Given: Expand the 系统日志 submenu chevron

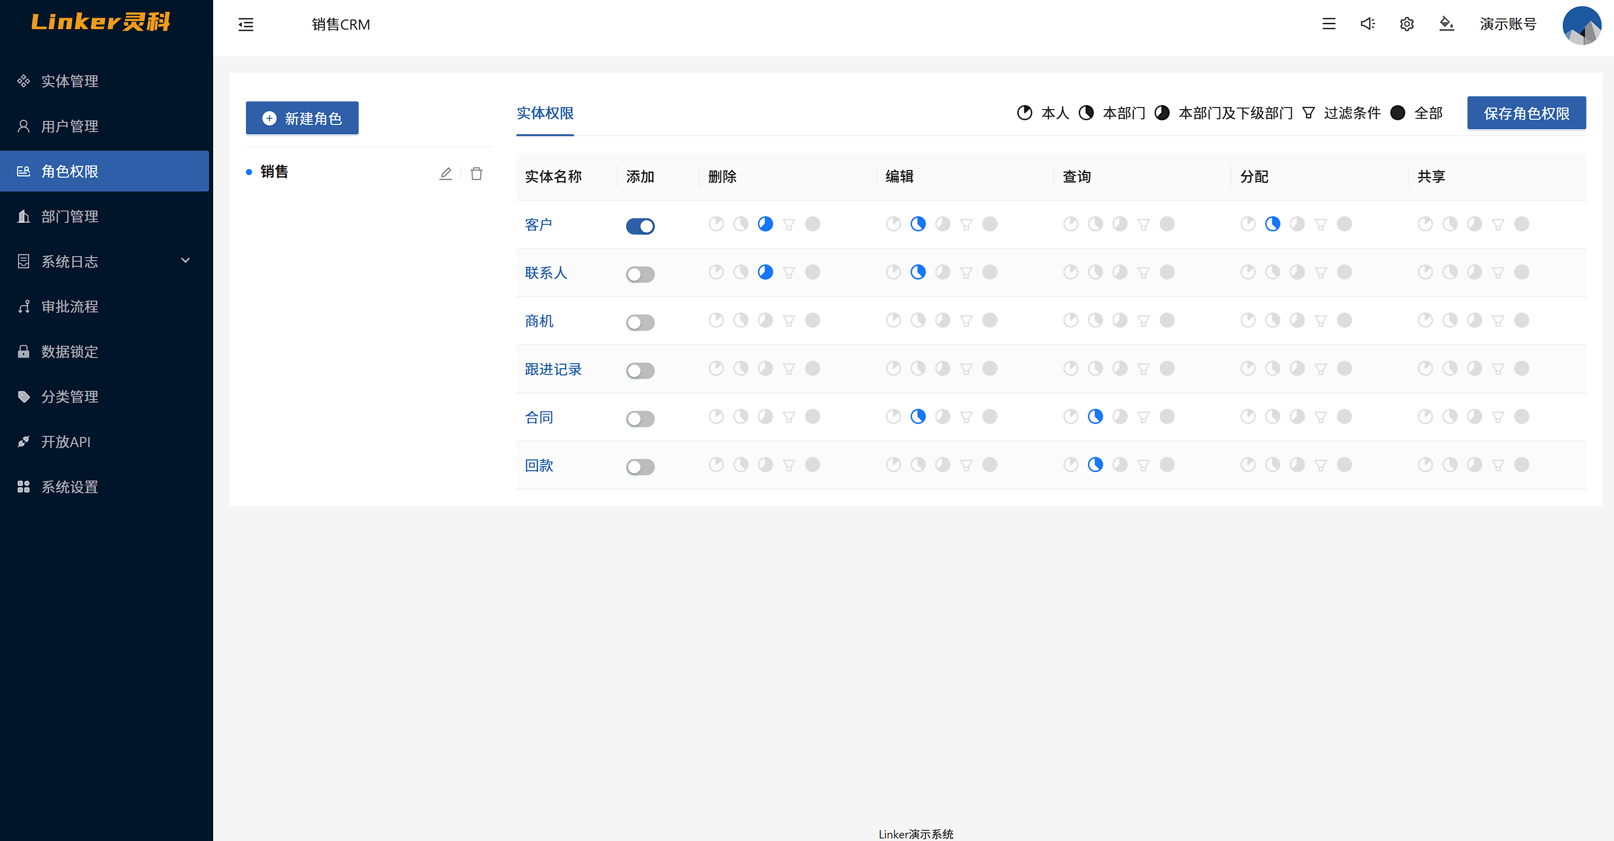Looking at the screenshot, I should click(x=185, y=261).
